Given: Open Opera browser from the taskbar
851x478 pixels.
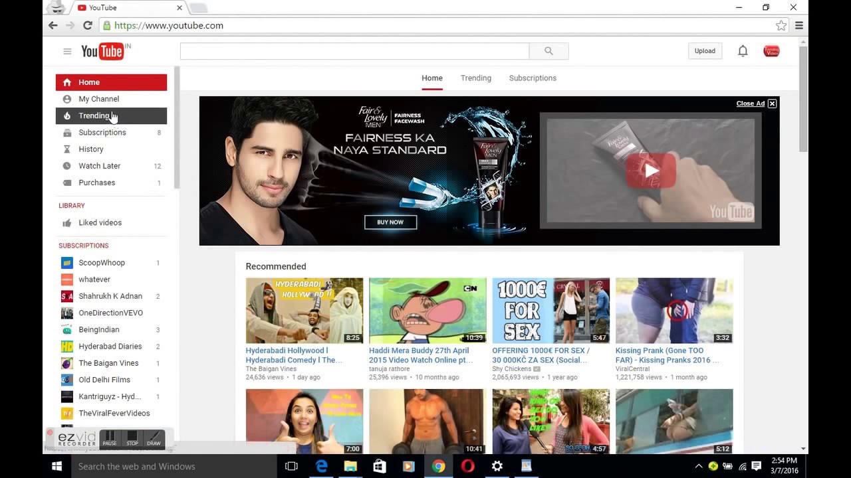Looking at the screenshot, I should (467, 466).
